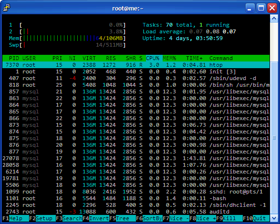Select the /sbin/dhclient -1 process row
This screenshot has height=224, width=280.
[136, 205]
